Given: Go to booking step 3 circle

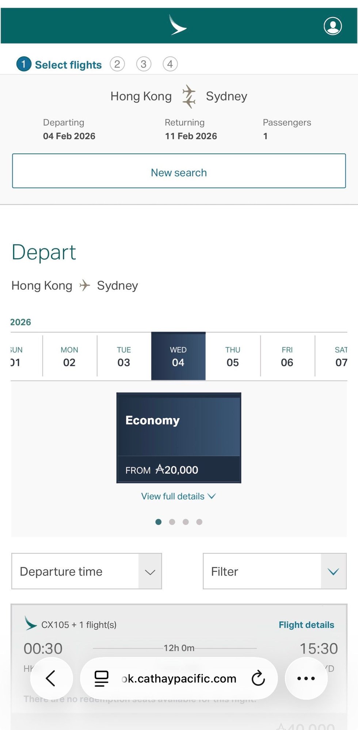Looking at the screenshot, I should [x=144, y=64].
